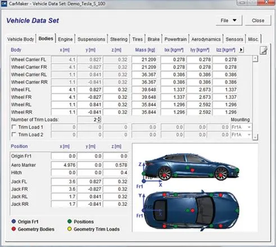Enable the Trim Load 1 checkbox
Viewport: 276px width, 247px height.
click(x=13, y=127)
